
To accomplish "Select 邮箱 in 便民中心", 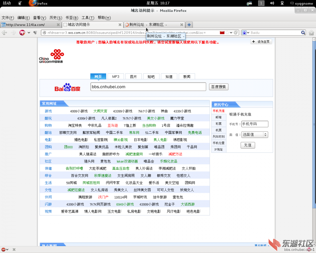I will tap(219, 117).
